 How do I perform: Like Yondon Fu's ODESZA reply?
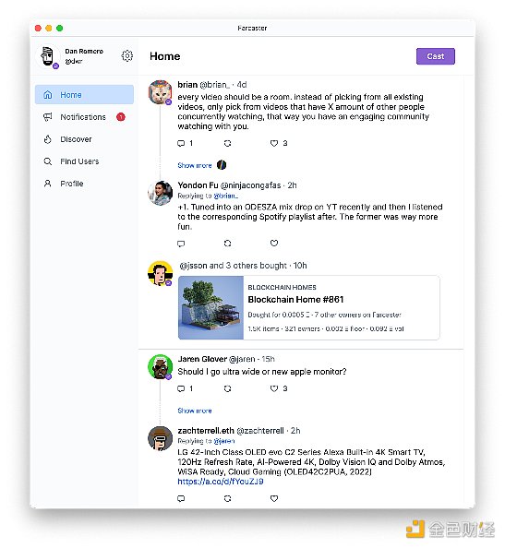274,244
